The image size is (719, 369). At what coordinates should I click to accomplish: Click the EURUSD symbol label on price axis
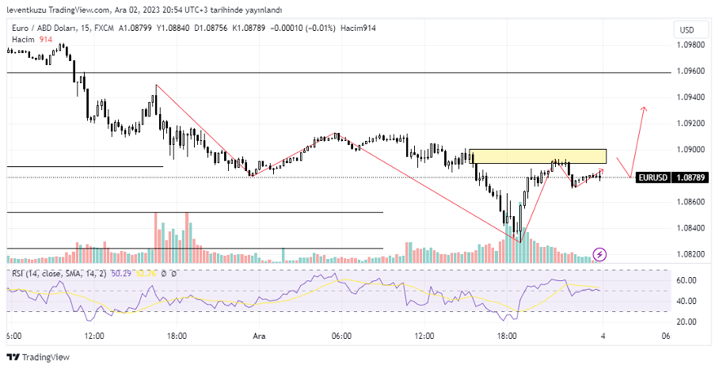(x=653, y=177)
